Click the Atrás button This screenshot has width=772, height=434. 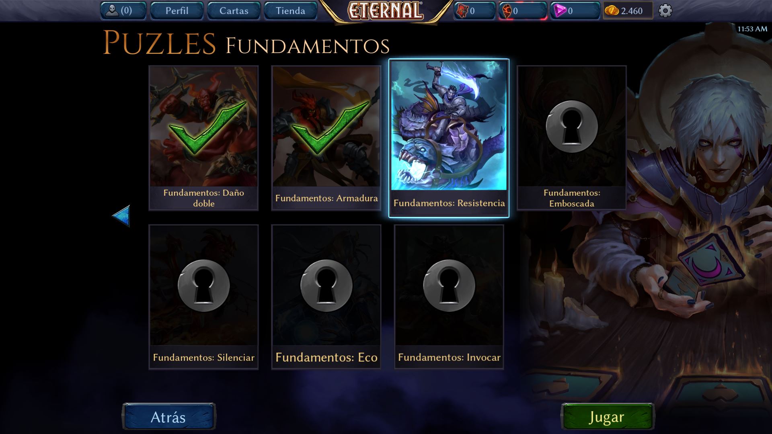click(168, 417)
